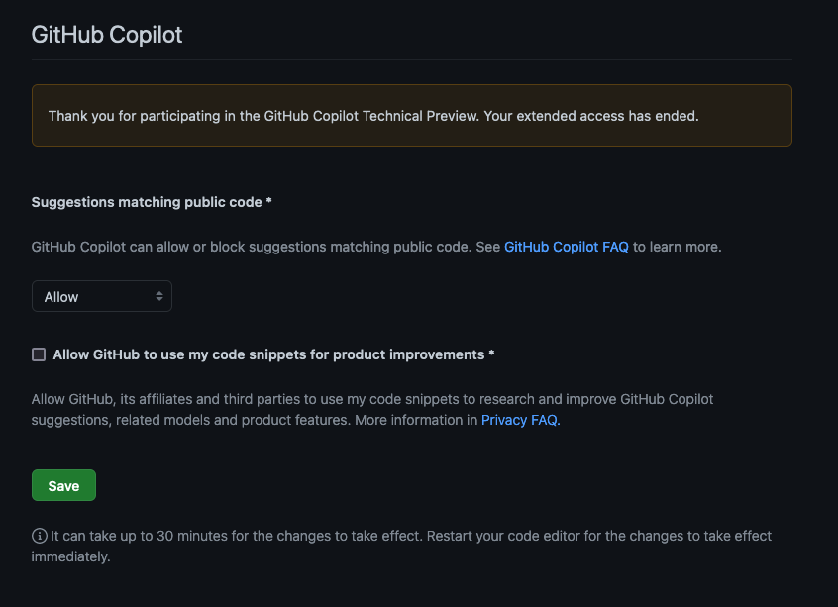Screen dimensions: 838x607
Task: Check the code snippets product improvements checkbox
Action: 39,354
